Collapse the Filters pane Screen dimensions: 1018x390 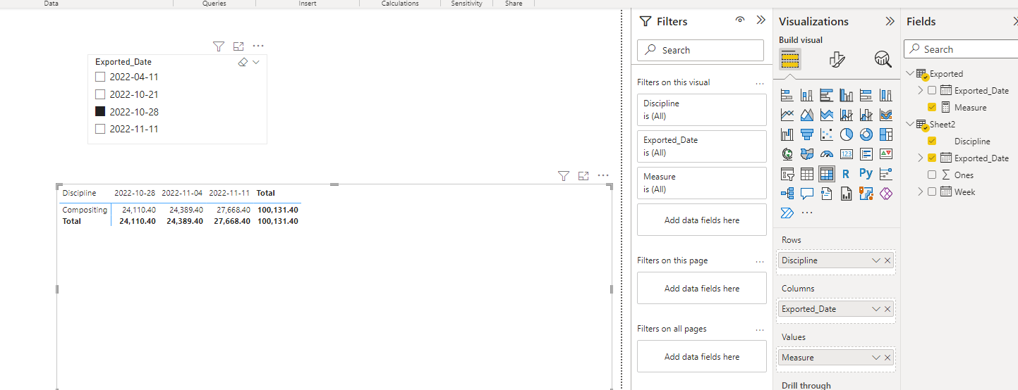pos(761,20)
